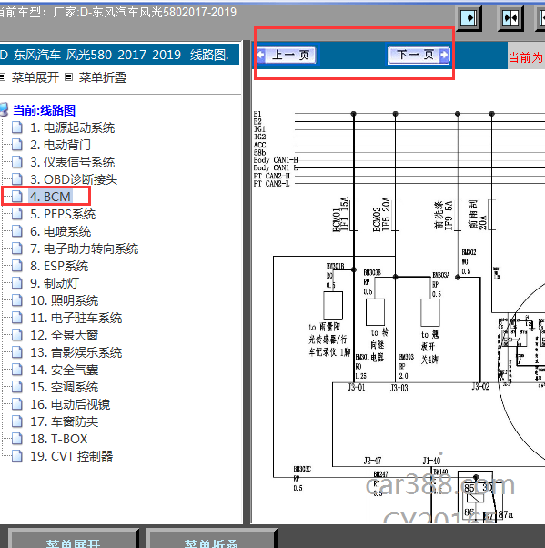Click document icon beside 6. 电喷系统
The height and width of the screenshot is (548, 545).
(x=16, y=231)
